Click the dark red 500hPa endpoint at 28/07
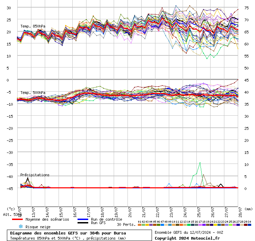The width and height of the screenshot is (255, 241). point(238,80)
